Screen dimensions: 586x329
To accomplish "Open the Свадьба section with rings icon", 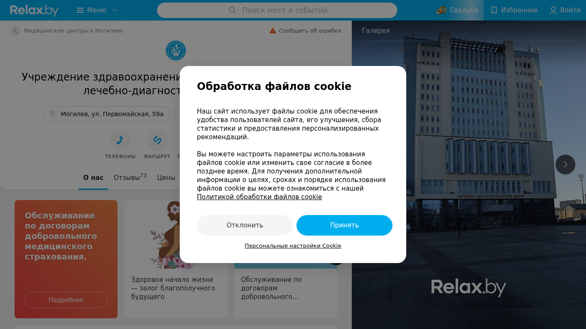I will click(x=457, y=10).
